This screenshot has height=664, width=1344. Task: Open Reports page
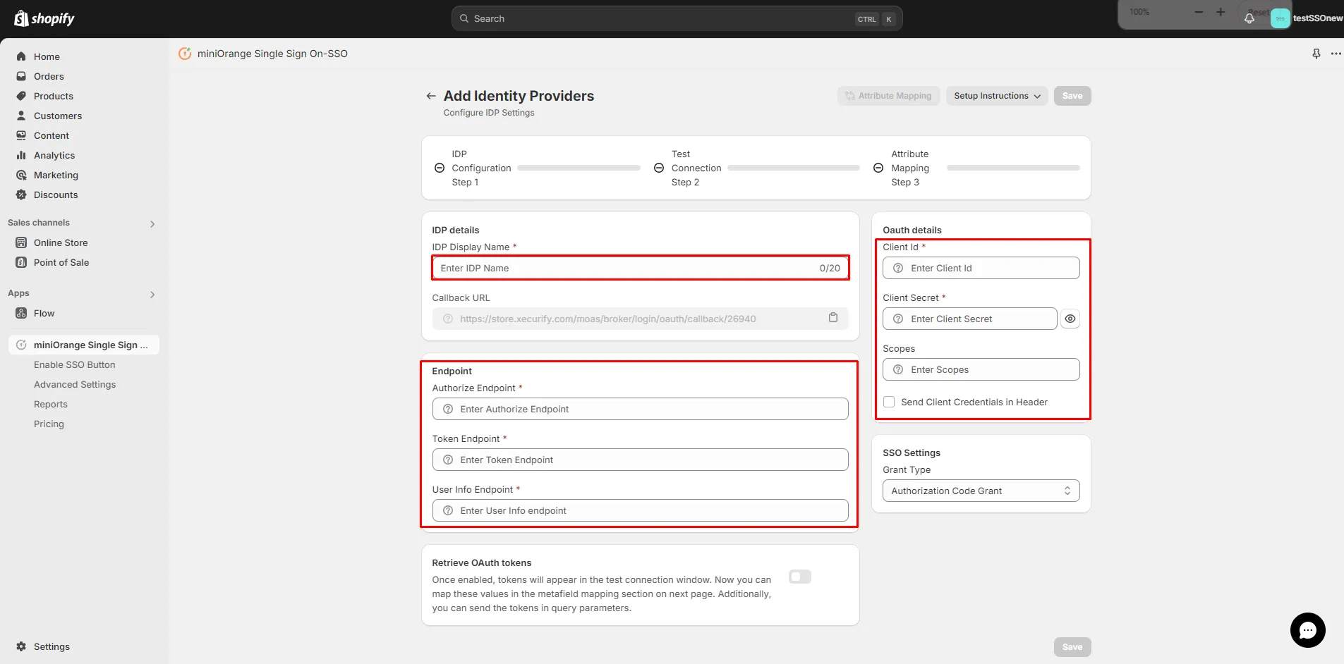[x=51, y=404]
